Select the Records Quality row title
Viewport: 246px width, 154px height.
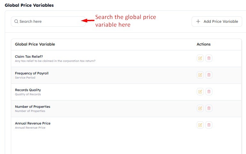point(28,90)
